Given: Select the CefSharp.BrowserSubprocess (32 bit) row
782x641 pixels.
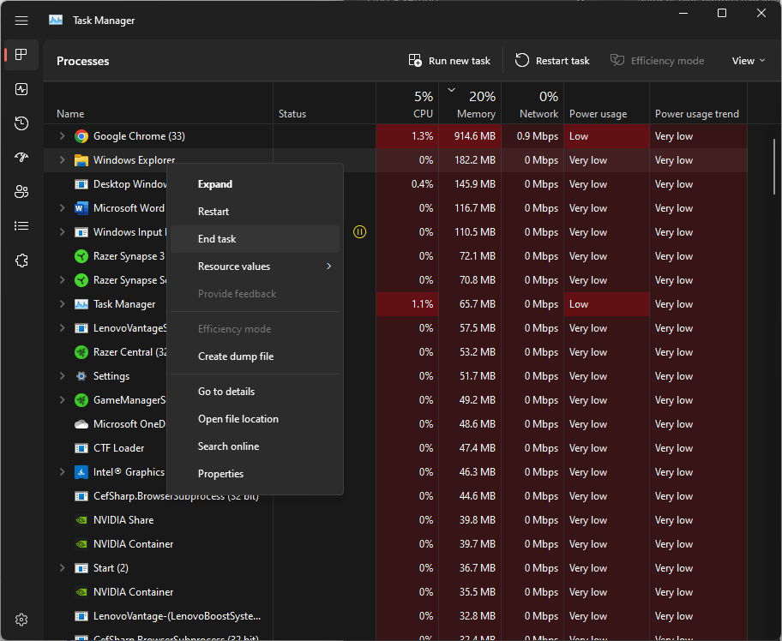Looking at the screenshot, I should coord(395,496).
